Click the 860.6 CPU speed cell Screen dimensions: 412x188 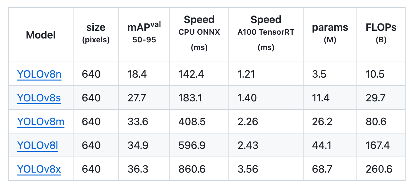pyautogui.click(x=192, y=169)
